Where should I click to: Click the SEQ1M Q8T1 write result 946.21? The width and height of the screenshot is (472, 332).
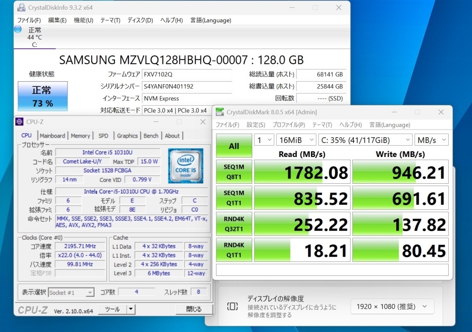point(400,171)
